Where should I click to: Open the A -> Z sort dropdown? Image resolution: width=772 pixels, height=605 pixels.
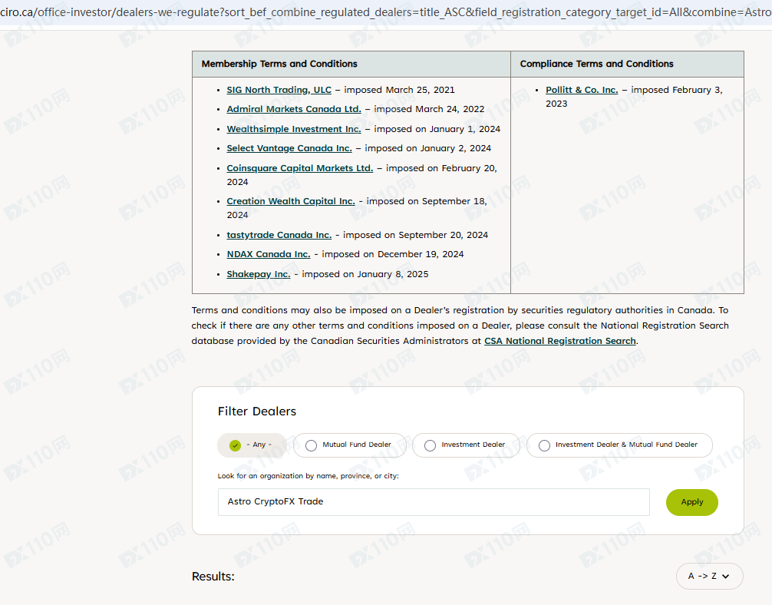[710, 576]
